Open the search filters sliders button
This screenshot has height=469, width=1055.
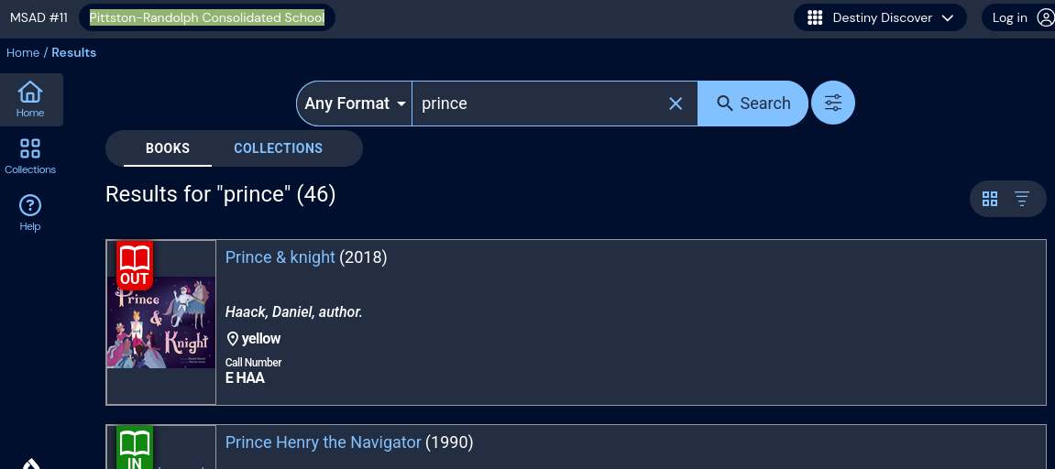pos(833,104)
